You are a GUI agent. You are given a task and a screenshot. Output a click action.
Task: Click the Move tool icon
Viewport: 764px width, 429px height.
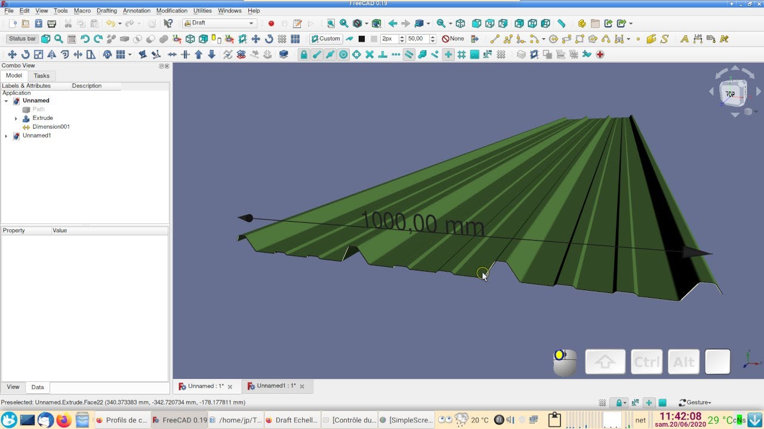pyautogui.click(x=12, y=54)
